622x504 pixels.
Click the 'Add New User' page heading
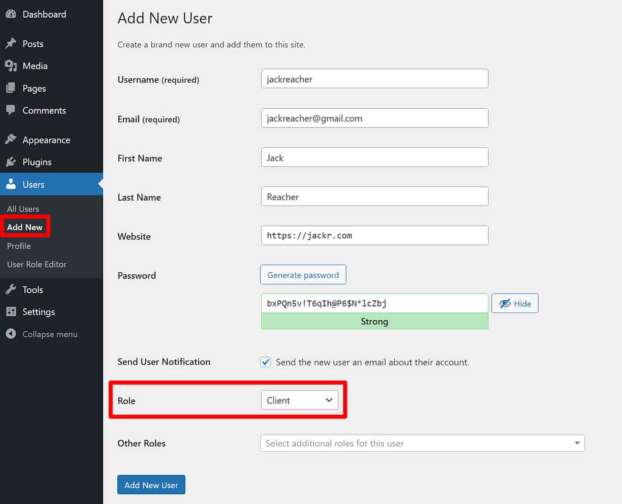click(165, 18)
